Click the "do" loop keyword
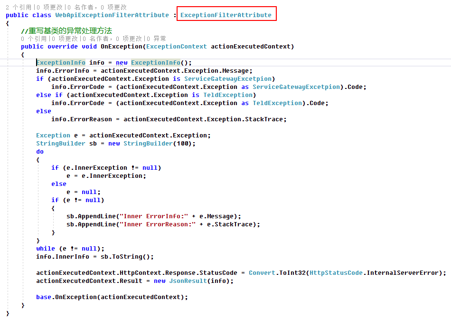451x320 pixels. point(40,152)
